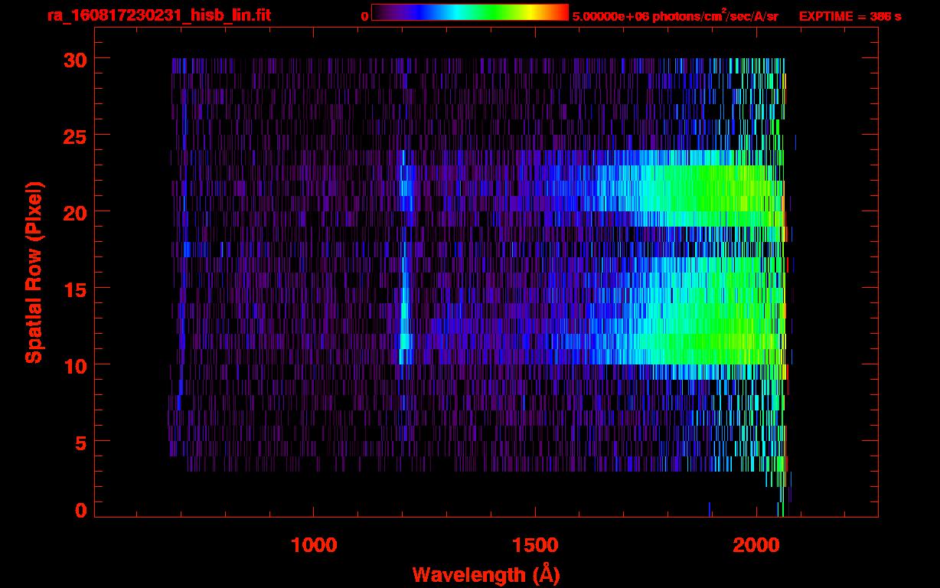
Task: Click the EXPTIME = 366 s label
Action: click(850, 16)
